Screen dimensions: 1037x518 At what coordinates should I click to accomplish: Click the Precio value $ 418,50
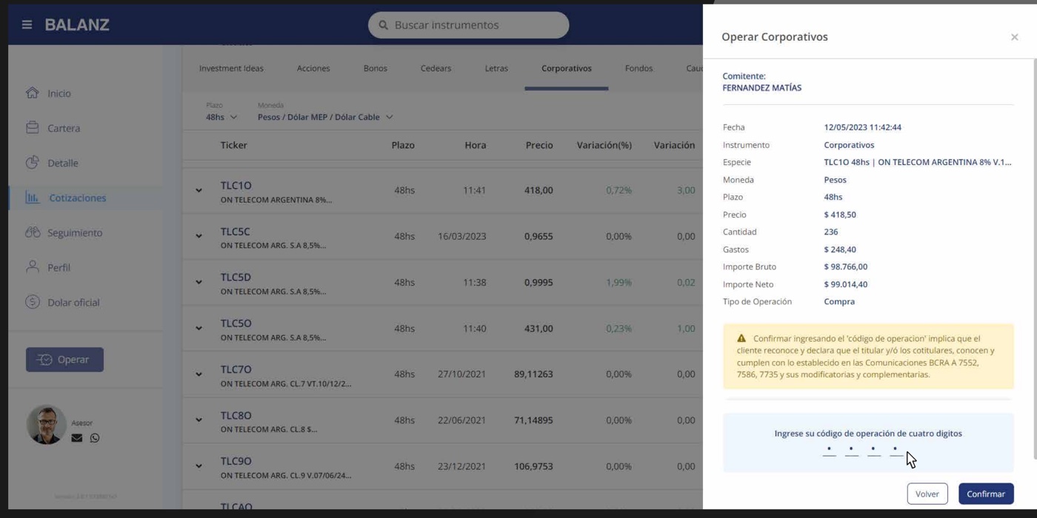coord(840,215)
